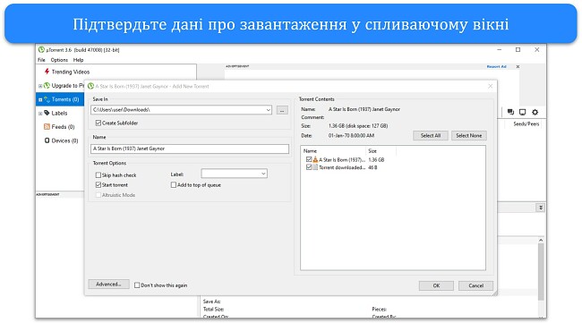
Task: Enable Skip hash check option
Action: click(x=98, y=175)
